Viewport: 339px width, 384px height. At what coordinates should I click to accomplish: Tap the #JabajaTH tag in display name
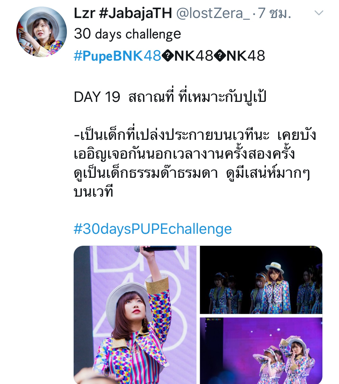click(136, 13)
